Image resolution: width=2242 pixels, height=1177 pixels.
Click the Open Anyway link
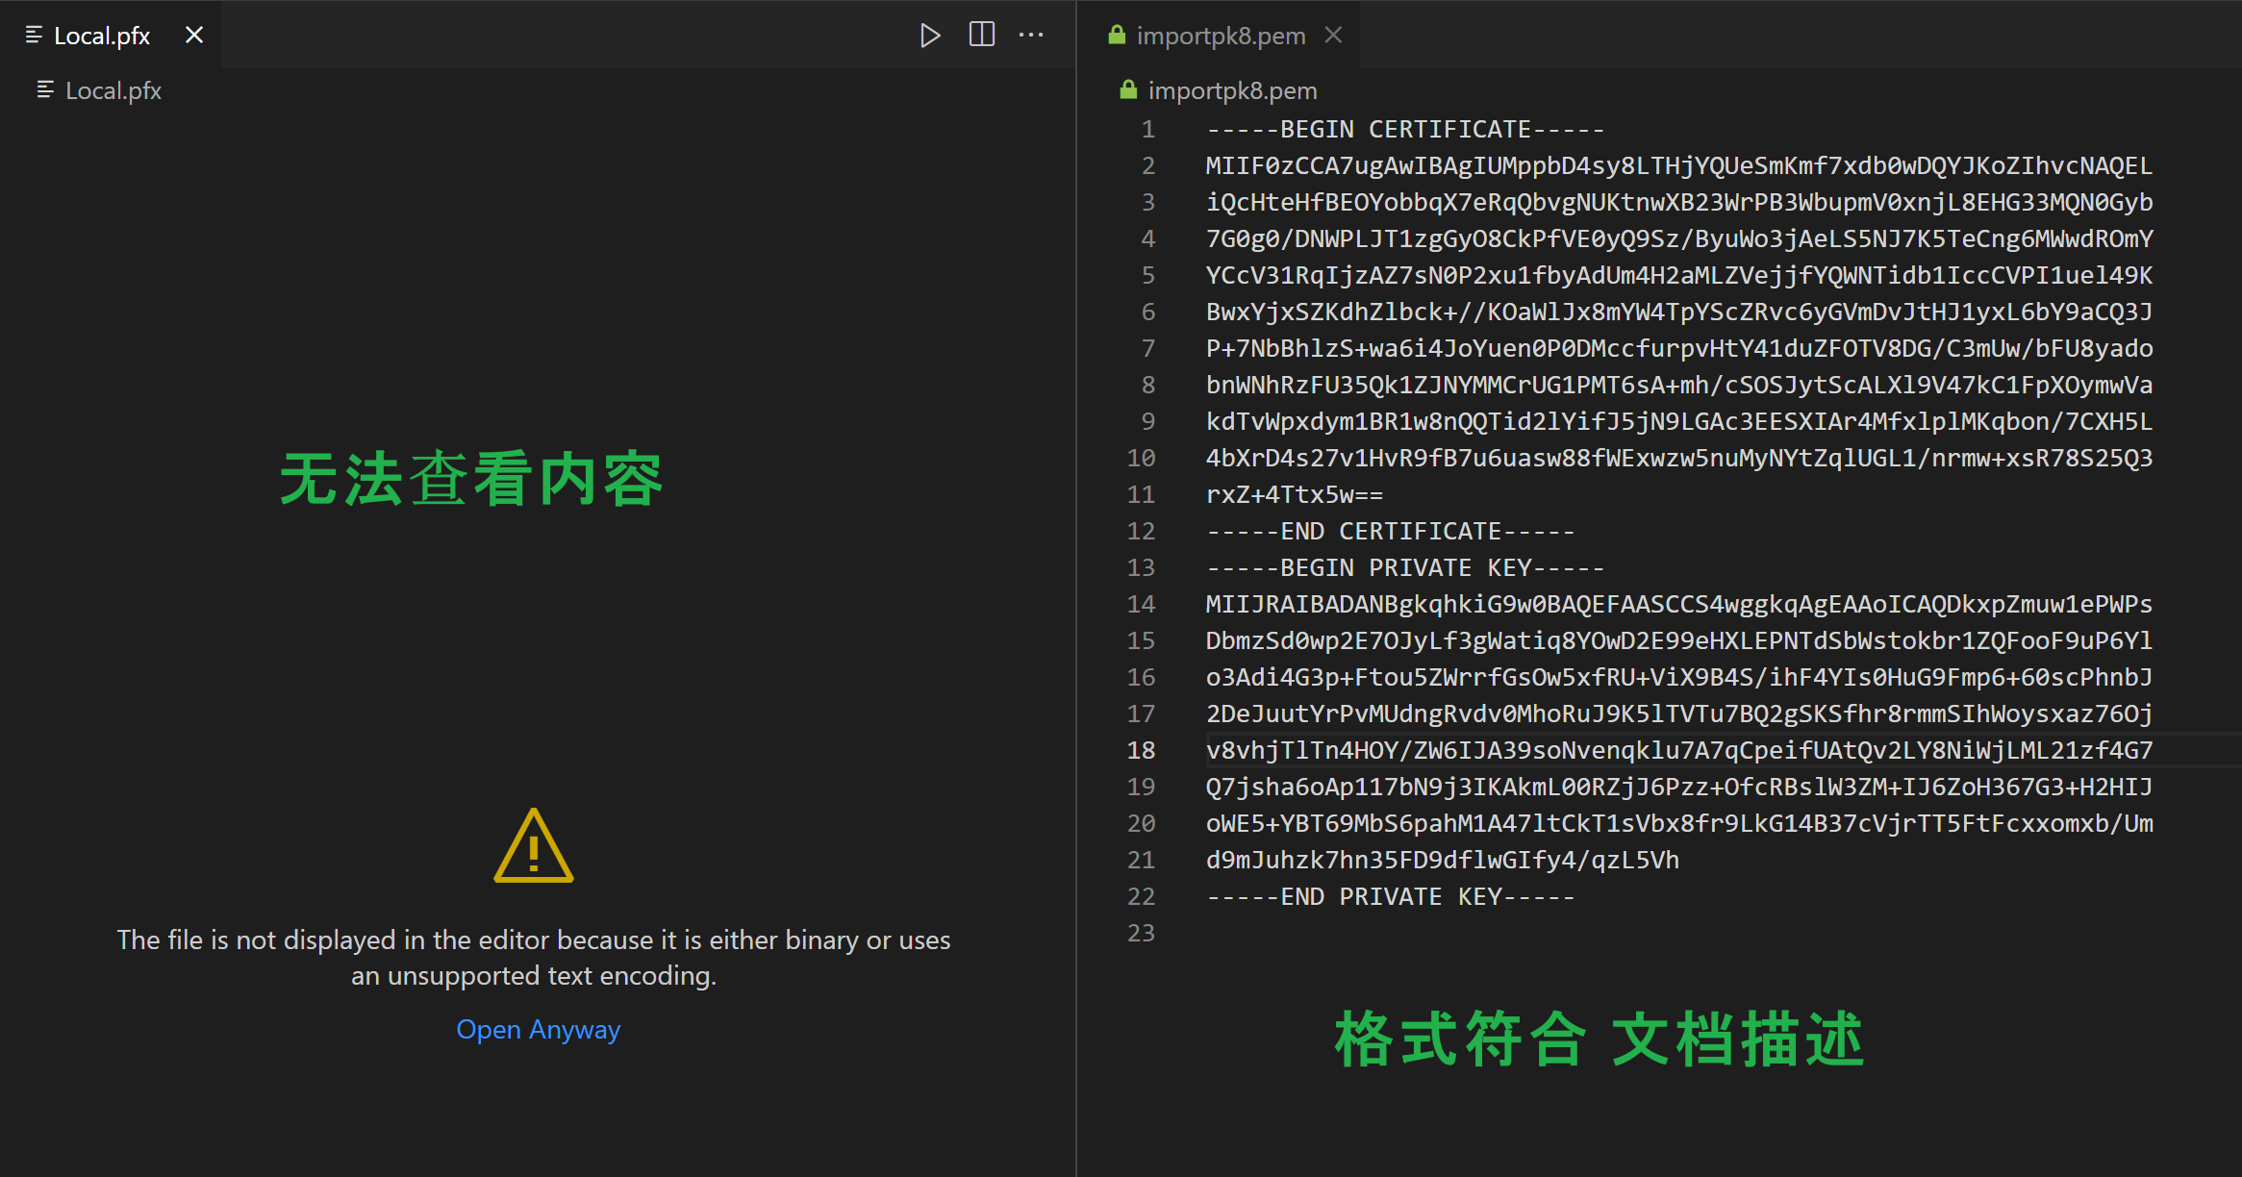tap(538, 1029)
